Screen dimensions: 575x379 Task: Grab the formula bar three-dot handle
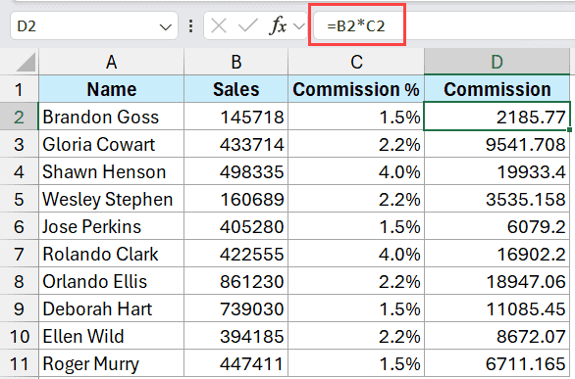[x=190, y=26]
